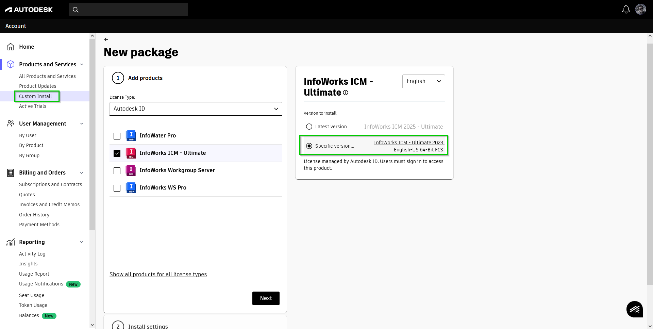Select the Latest version radio button
Viewport: 653px width, 329px height.
click(309, 127)
